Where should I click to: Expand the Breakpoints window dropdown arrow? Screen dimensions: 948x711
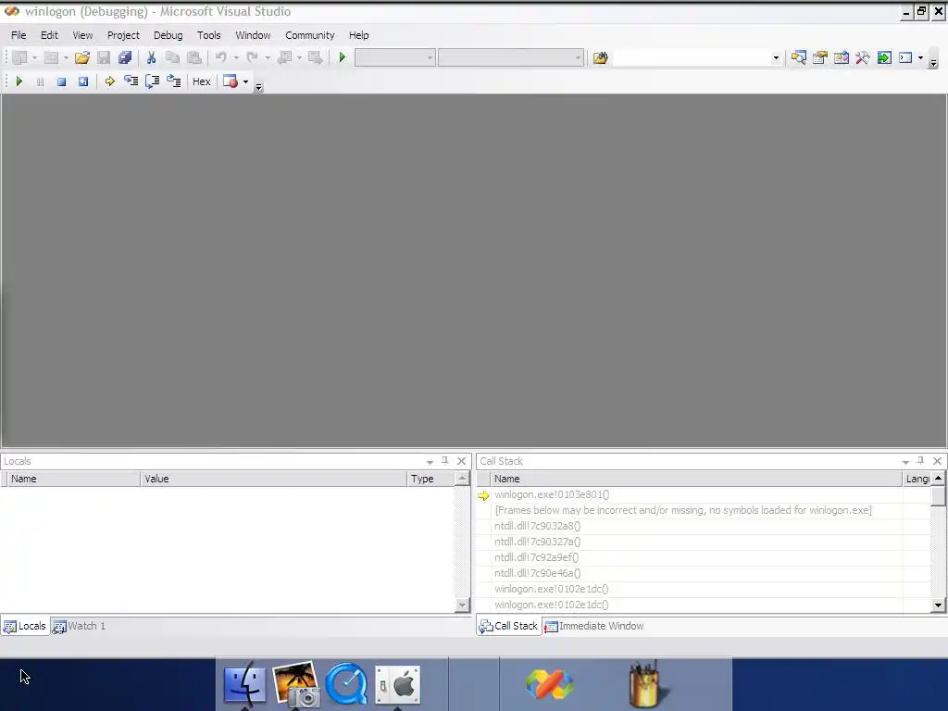click(245, 81)
